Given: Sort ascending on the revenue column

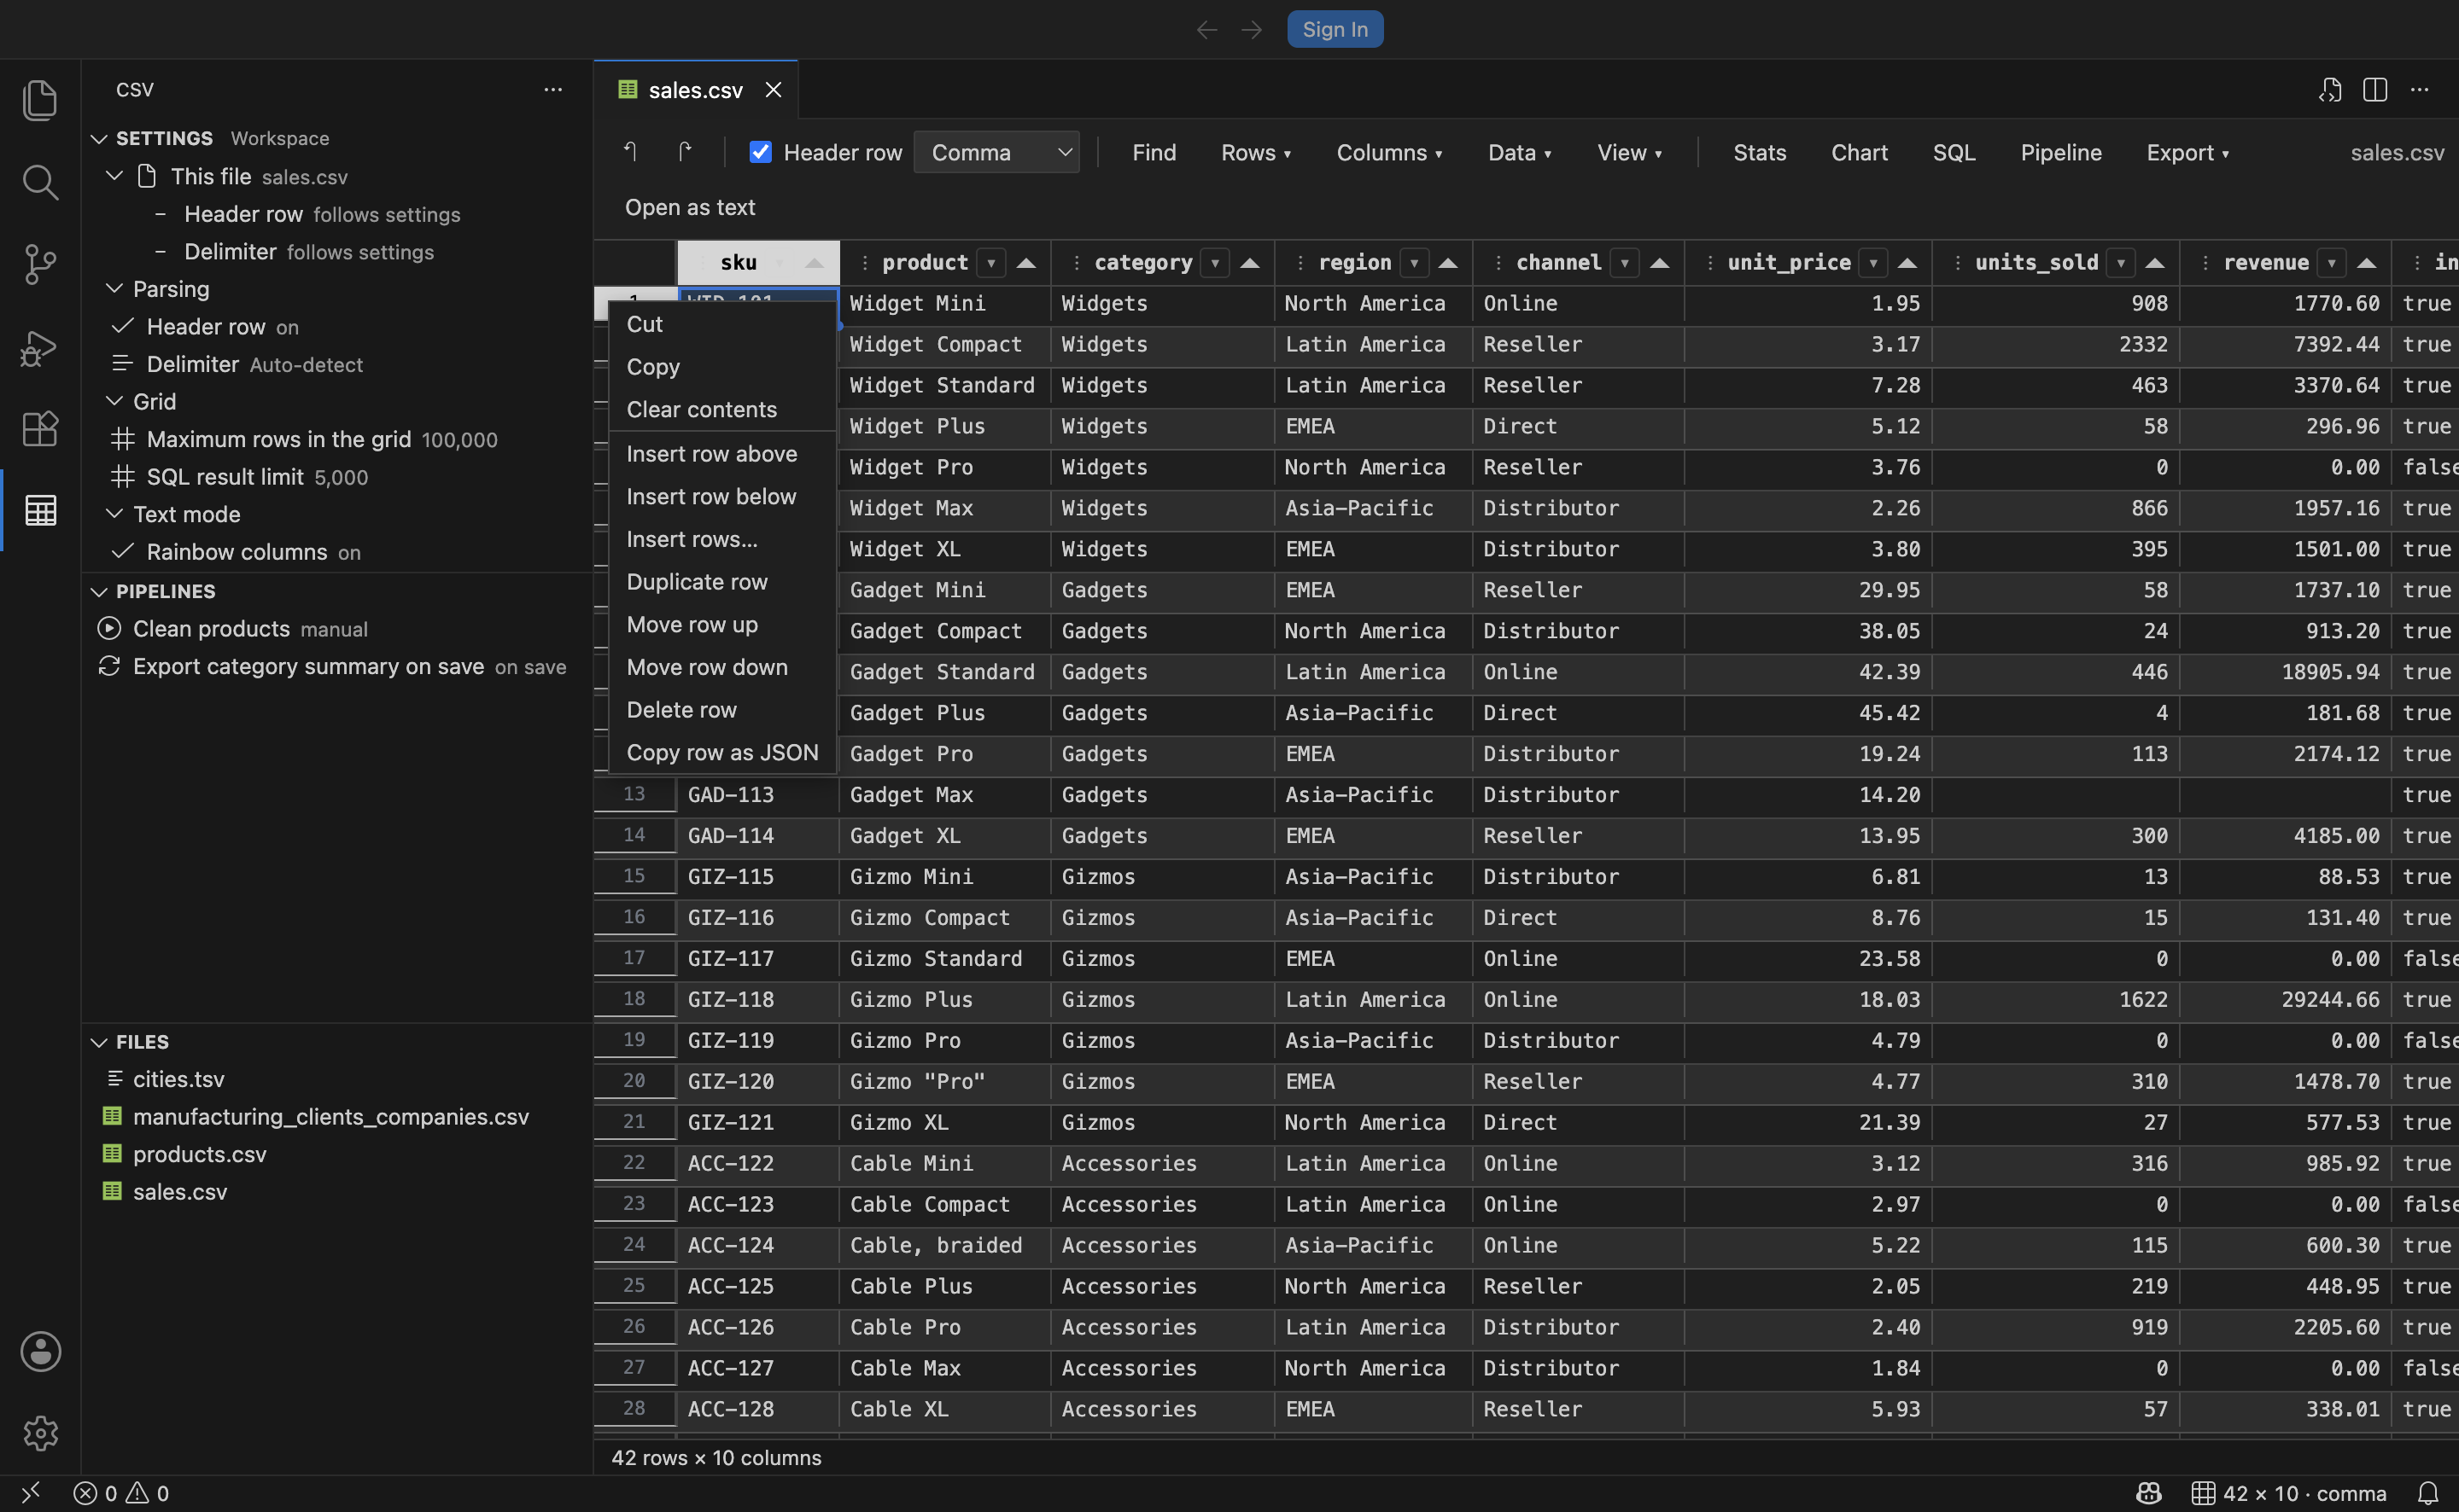Looking at the screenshot, I should click(x=2366, y=263).
